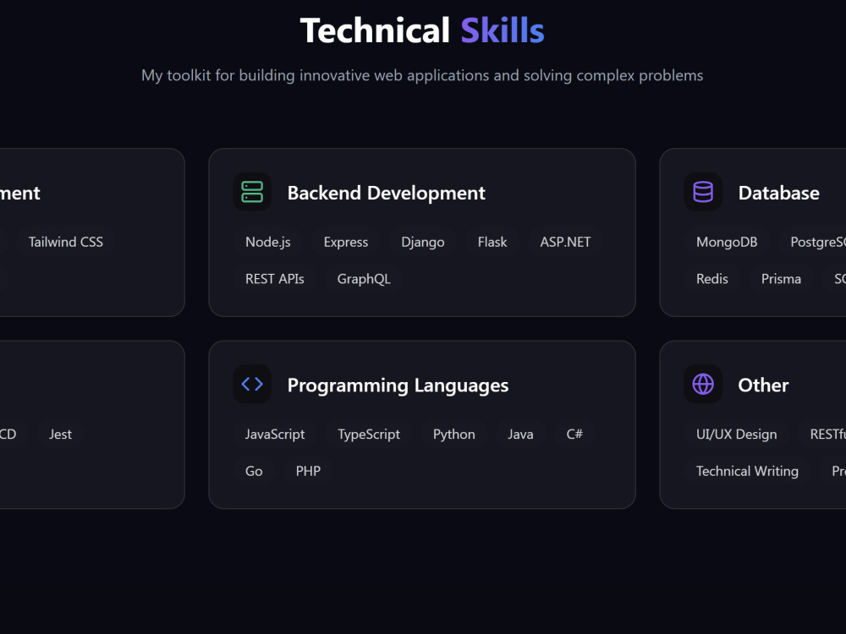846x634 pixels.
Task: Click the PHP tag
Action: coord(308,471)
